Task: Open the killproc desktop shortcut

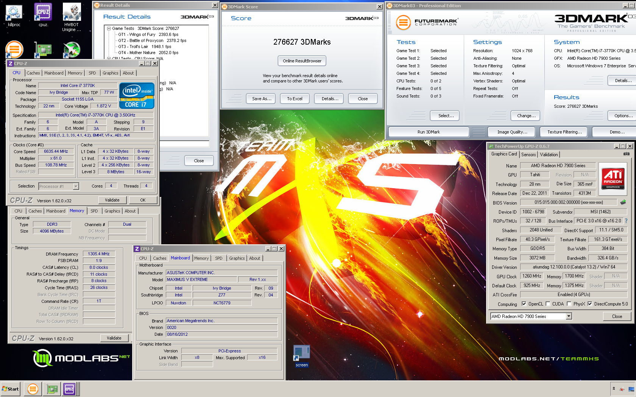Action: (14, 15)
